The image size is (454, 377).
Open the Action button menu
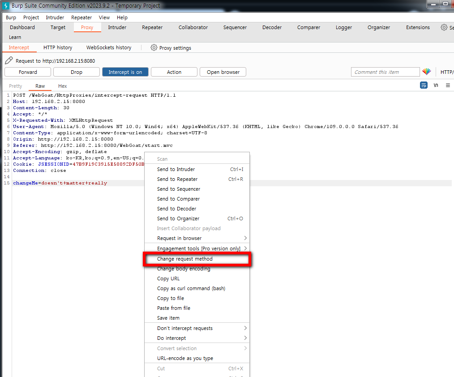tap(174, 72)
